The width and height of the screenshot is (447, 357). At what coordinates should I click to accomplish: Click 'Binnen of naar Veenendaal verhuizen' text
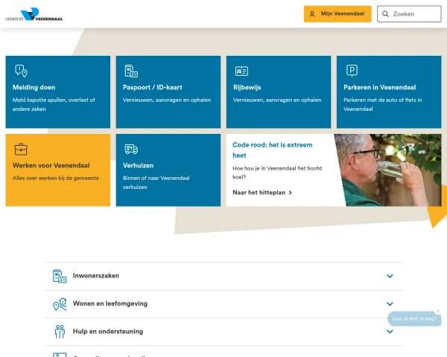click(x=156, y=182)
